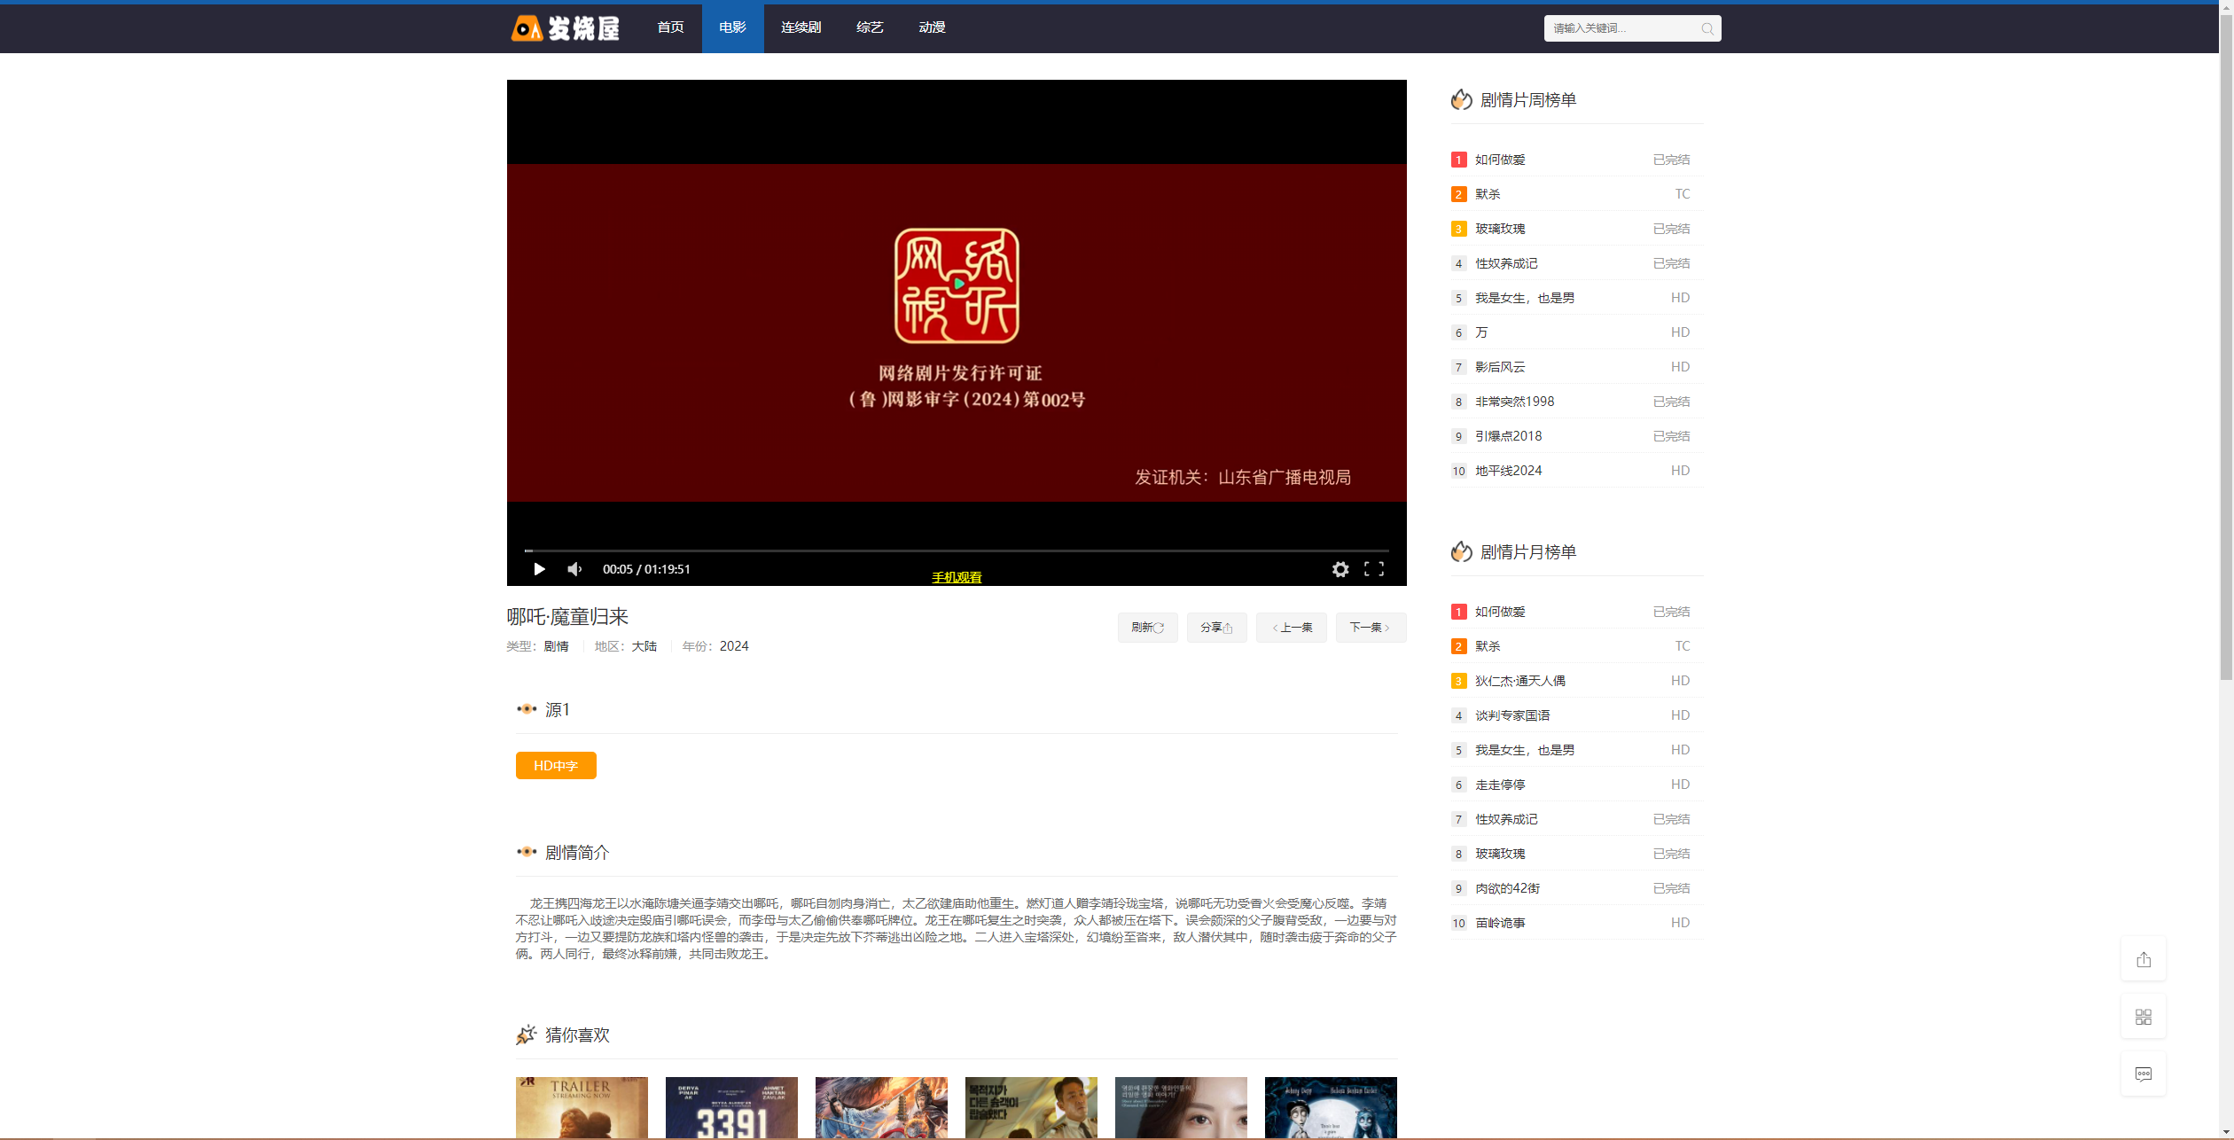Go to next episode 下一集
Image resolution: width=2234 pixels, height=1140 pixels.
pyautogui.click(x=1371, y=628)
